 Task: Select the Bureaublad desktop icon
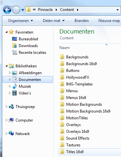click(x=15, y=39)
